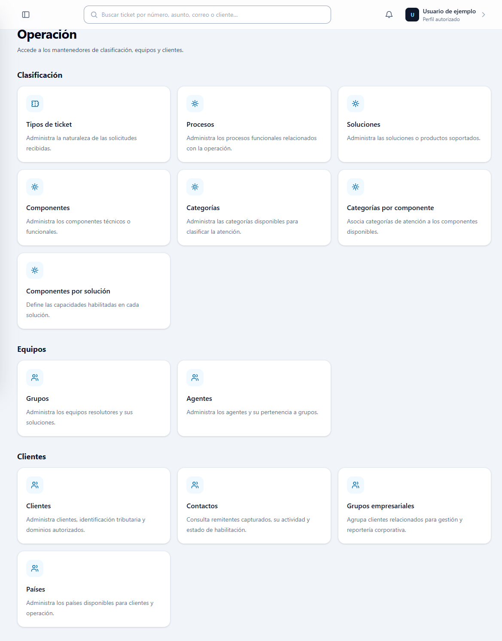The image size is (502, 641).
Task: Click text 'Define las capacidades habilitadas en cada'
Action: (x=82, y=305)
